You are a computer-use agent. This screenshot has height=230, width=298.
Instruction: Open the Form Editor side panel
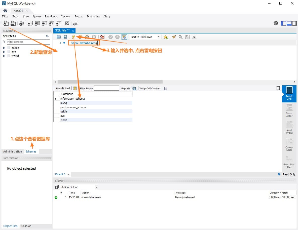(289, 111)
